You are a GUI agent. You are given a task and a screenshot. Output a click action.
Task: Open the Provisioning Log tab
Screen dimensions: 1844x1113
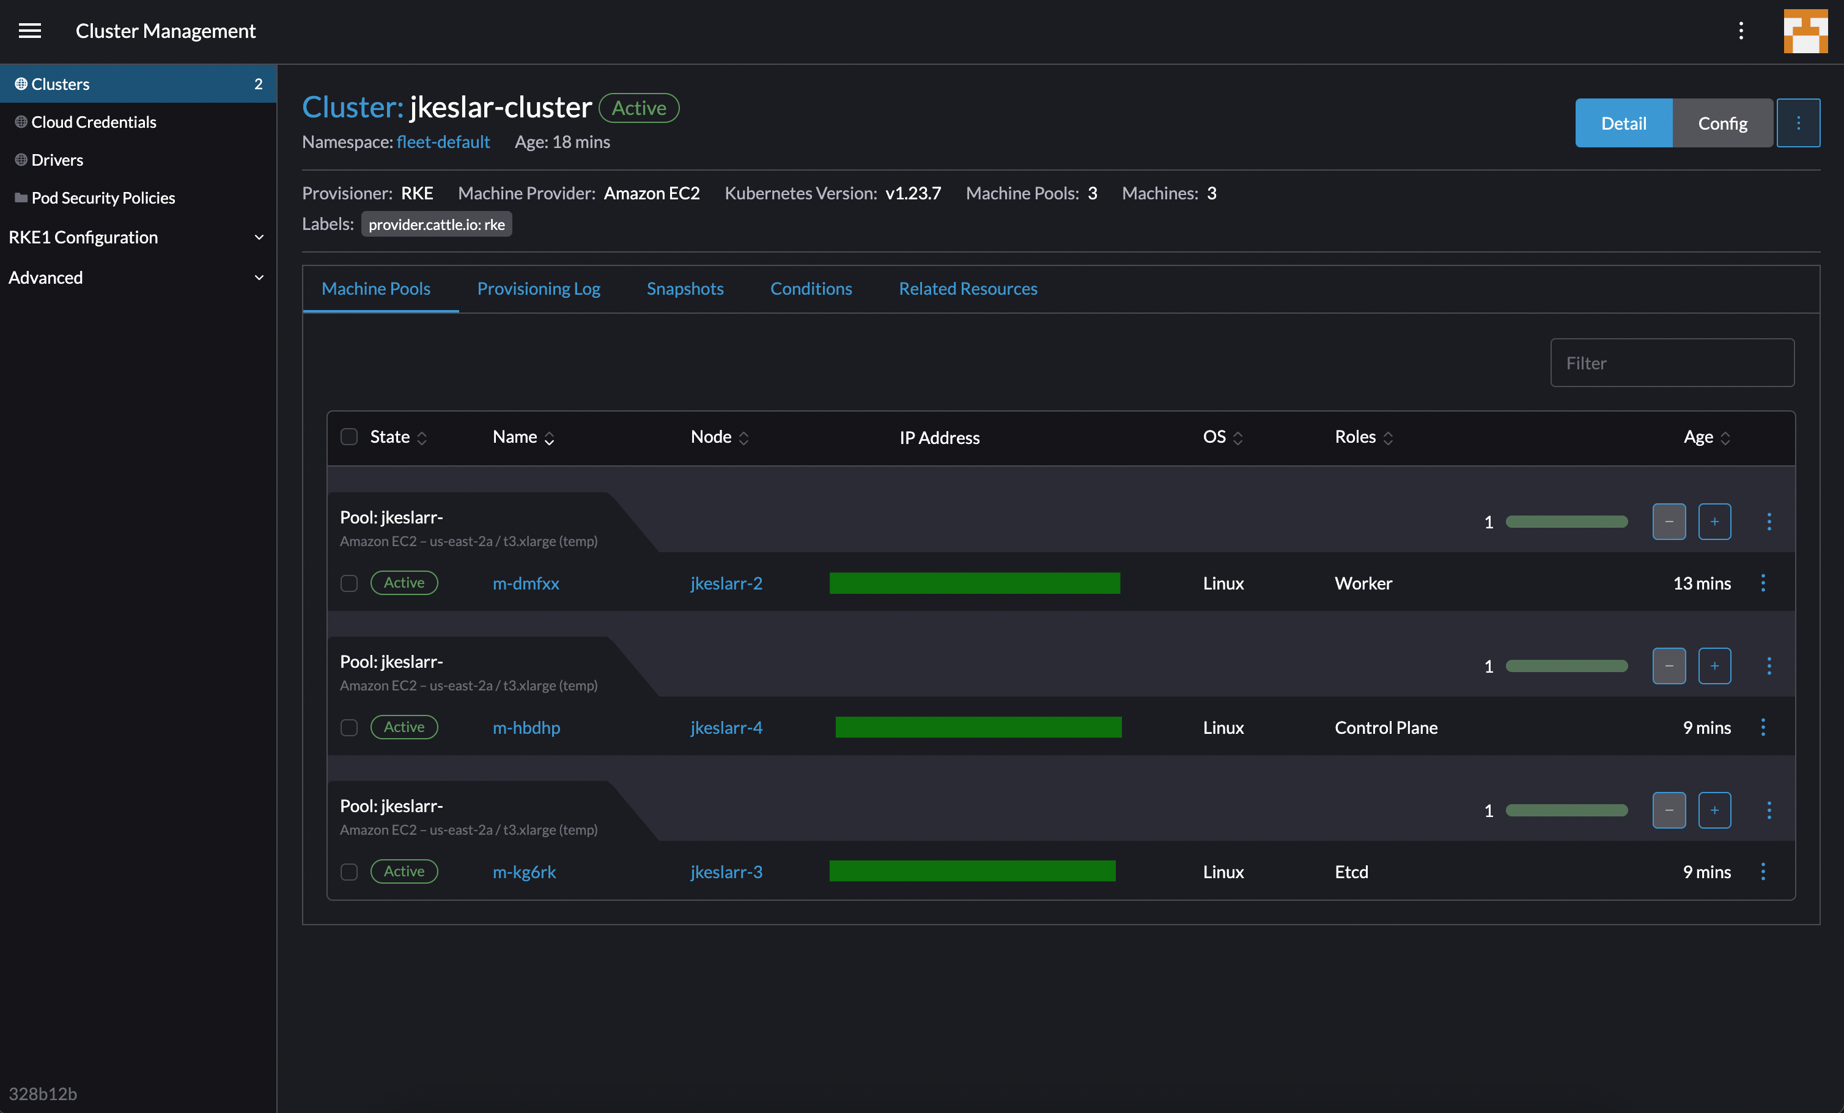point(538,288)
